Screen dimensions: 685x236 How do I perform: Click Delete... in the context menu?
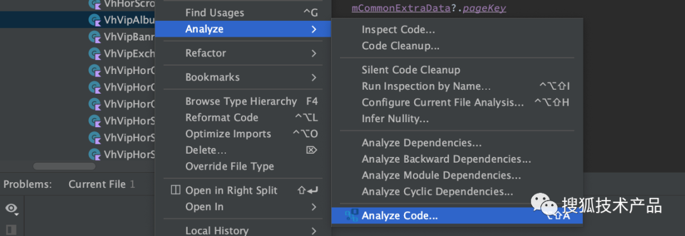pos(243,150)
